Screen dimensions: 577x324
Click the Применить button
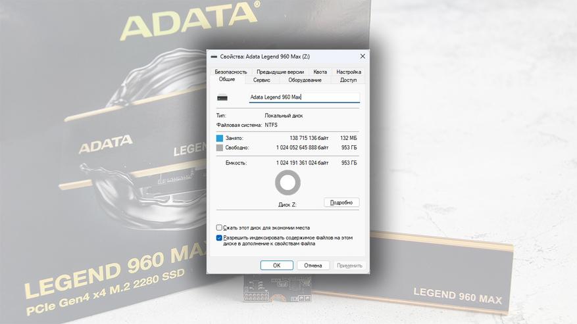(x=349, y=265)
